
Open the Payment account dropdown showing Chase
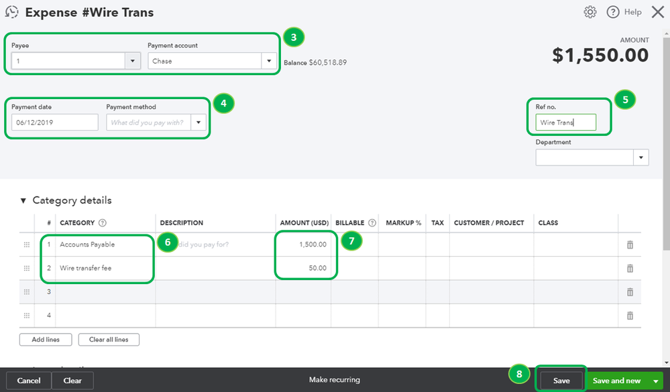pos(269,60)
